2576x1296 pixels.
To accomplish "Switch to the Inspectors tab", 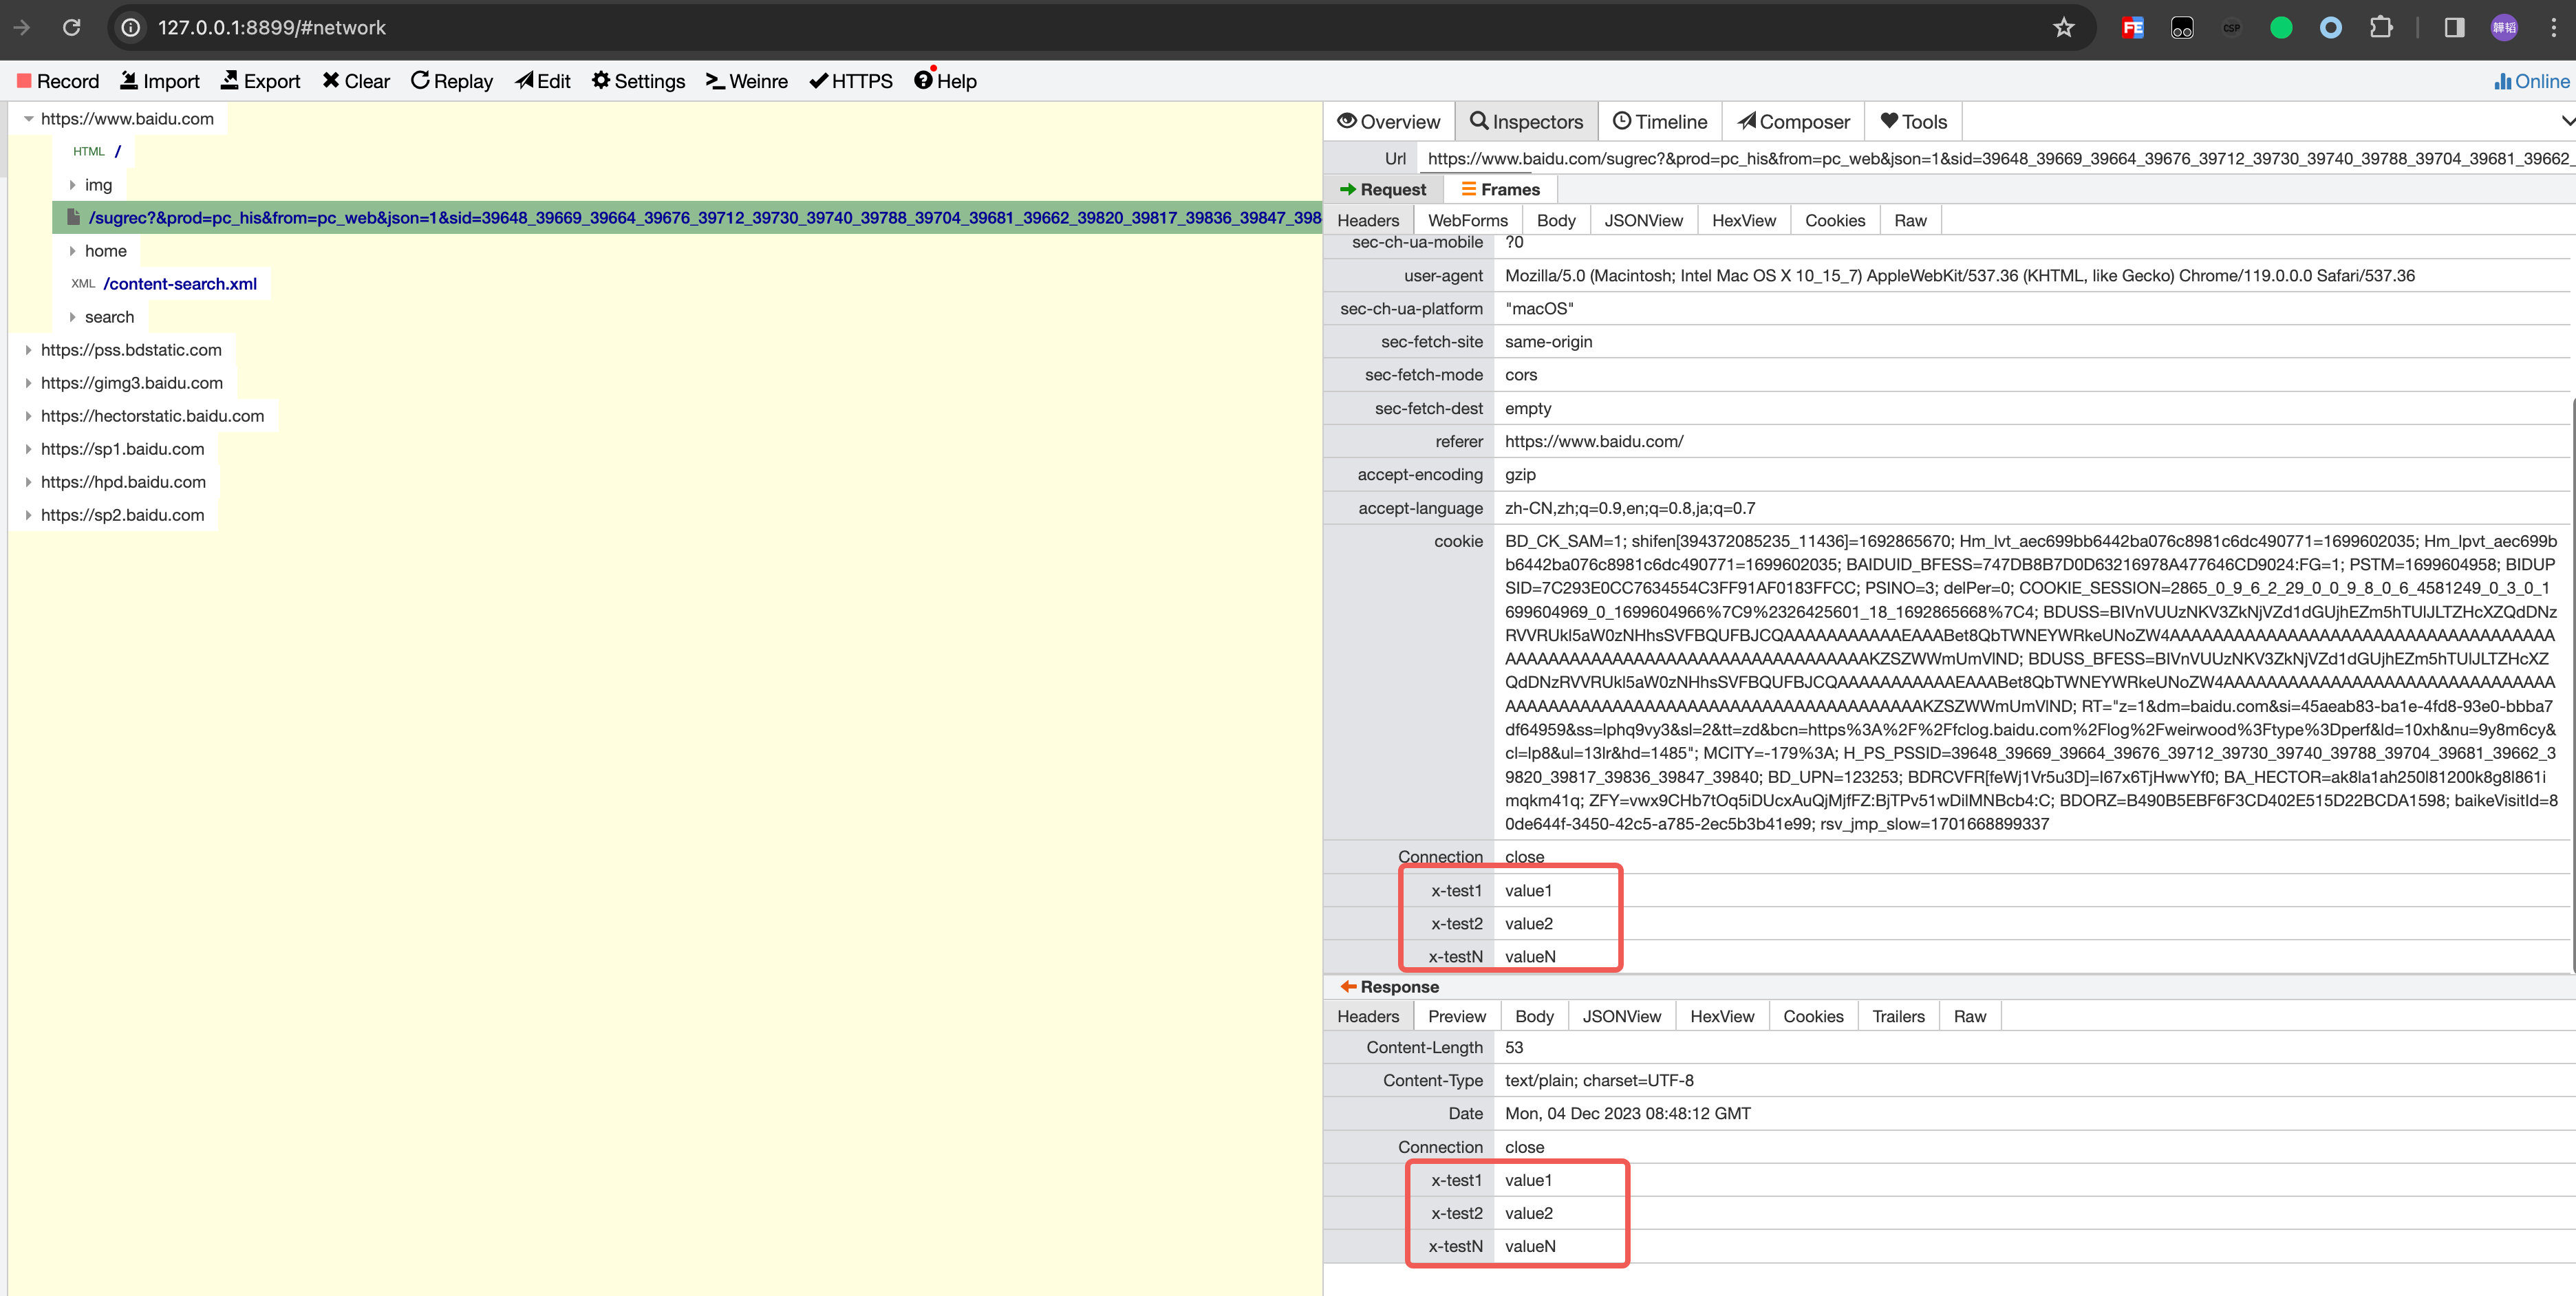I will (x=1526, y=121).
